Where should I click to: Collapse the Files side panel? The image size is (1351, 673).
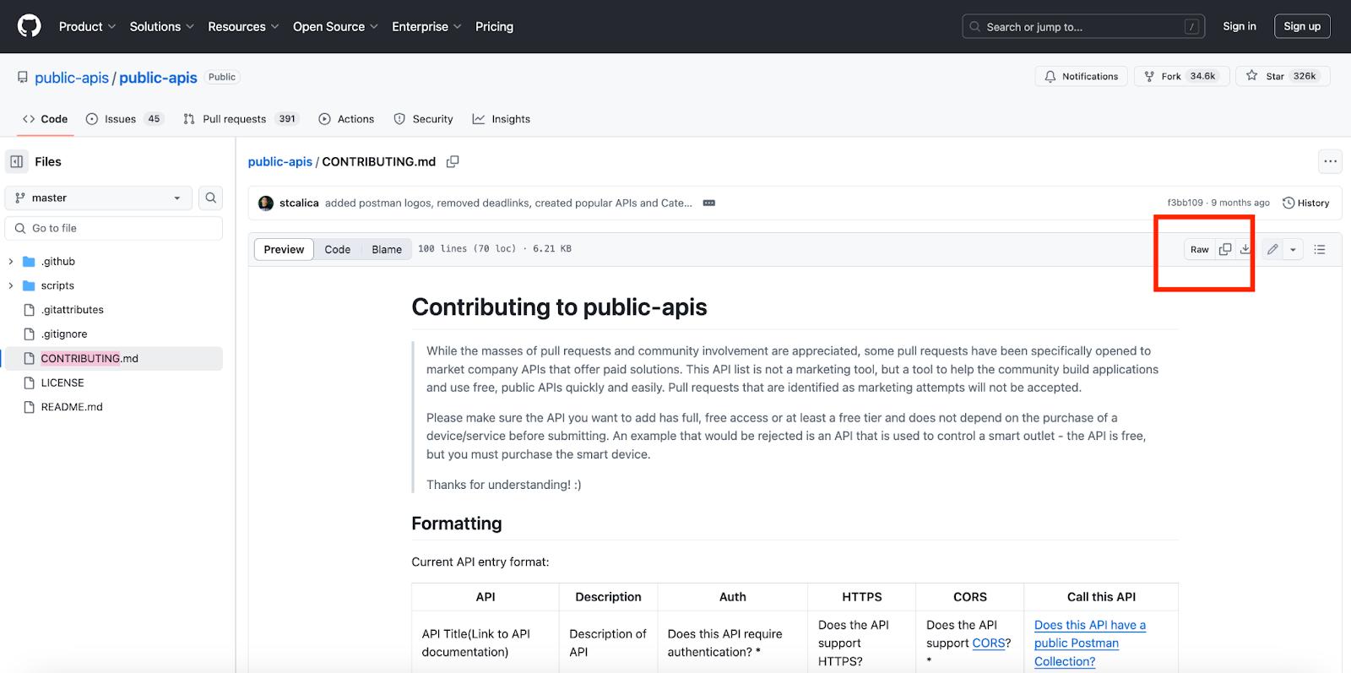(17, 161)
